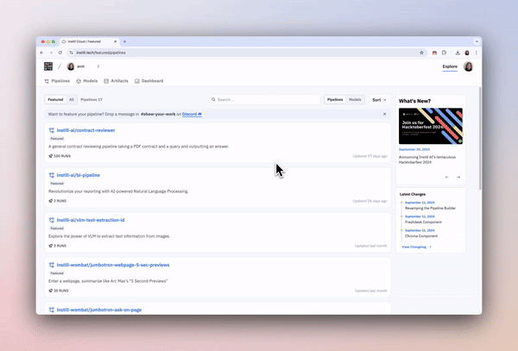Viewport: 518px width, 351px height.
Task: Open browser downloads icon
Action: 458,53
